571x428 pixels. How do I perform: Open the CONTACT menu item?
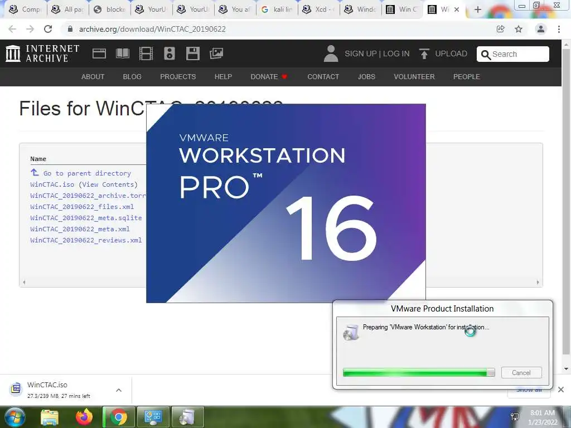click(323, 77)
